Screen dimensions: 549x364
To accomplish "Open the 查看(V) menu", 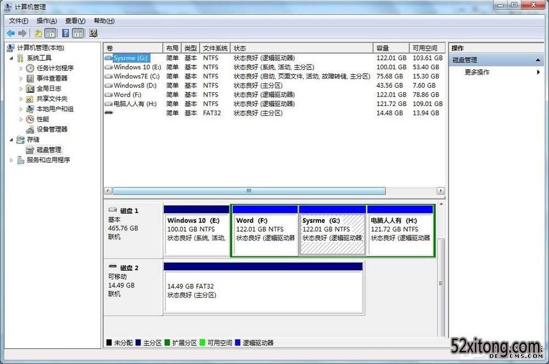I will (x=75, y=21).
